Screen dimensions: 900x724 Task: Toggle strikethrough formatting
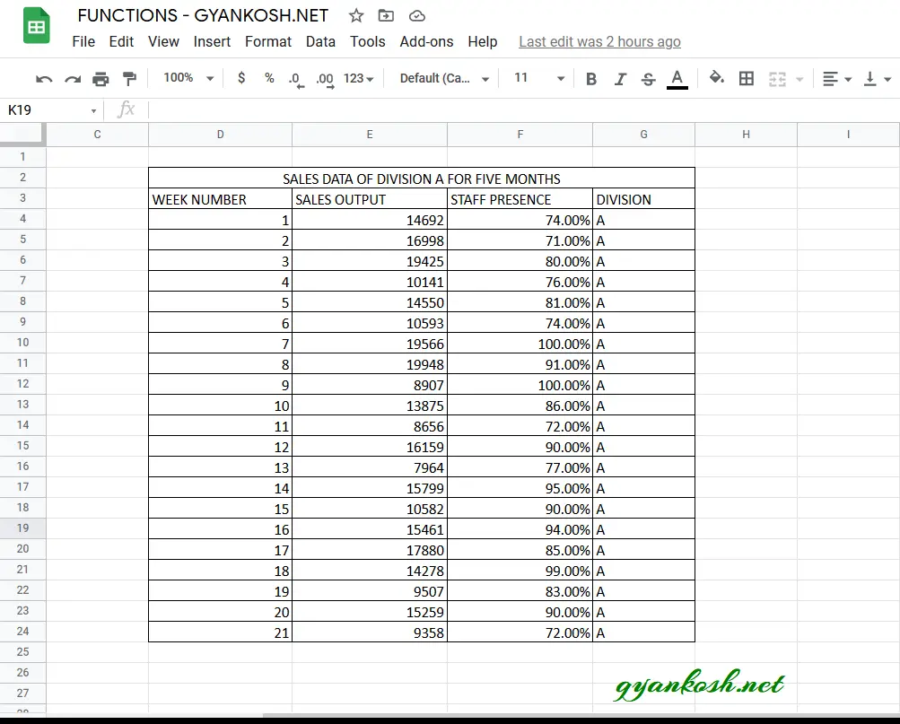(648, 79)
